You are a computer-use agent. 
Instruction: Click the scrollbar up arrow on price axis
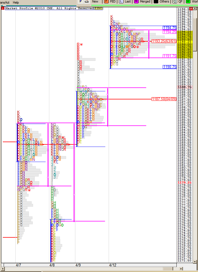[195, 9]
